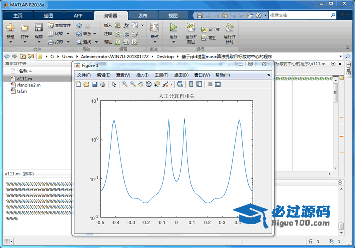Screen dimensions: 355x248
Task: Open the address bar path dropdown arrow
Action: pos(341,56)
